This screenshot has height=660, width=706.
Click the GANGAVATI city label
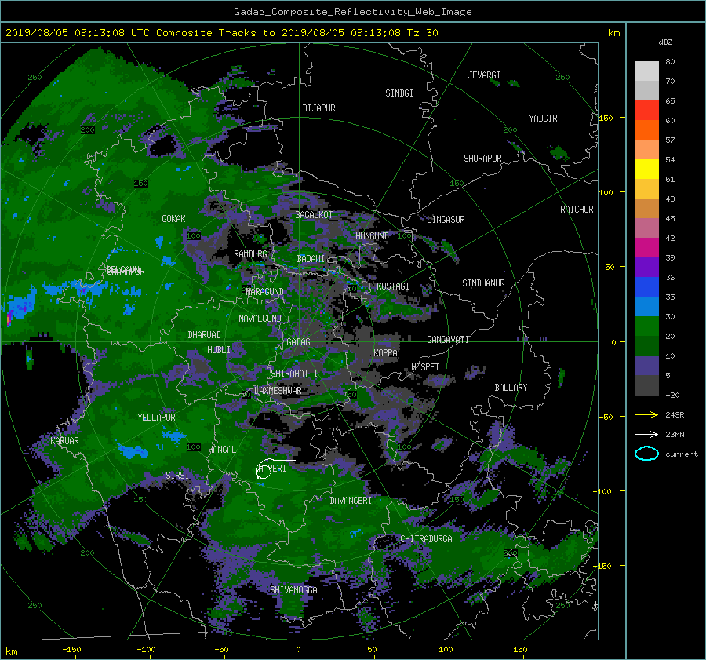[448, 340]
